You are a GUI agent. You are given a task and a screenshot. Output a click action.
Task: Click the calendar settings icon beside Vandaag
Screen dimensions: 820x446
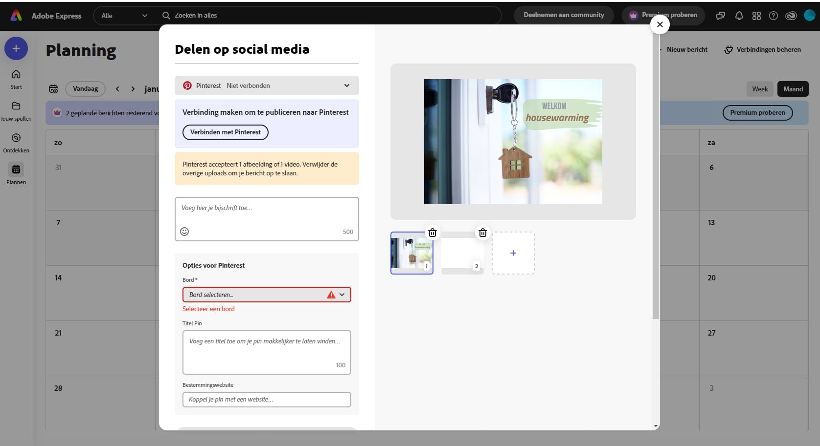pyautogui.click(x=53, y=89)
